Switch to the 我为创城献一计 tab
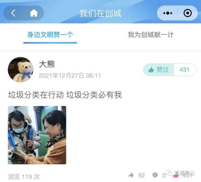Viewport: 201px width, 182px height. (151, 35)
